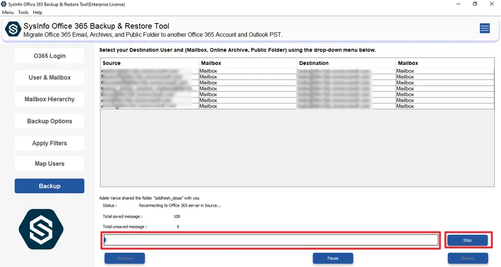
Task: Click the Source column header
Action: (150, 63)
